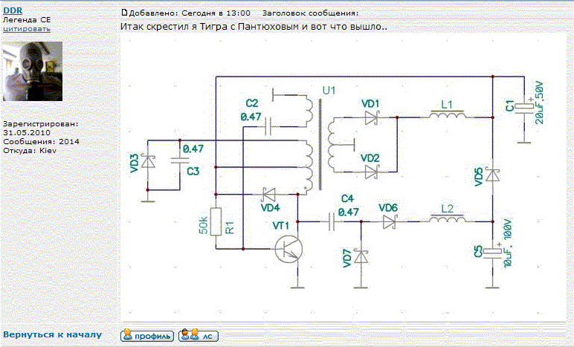
Task: Click the VD1 diode symbol
Action: tap(371, 117)
